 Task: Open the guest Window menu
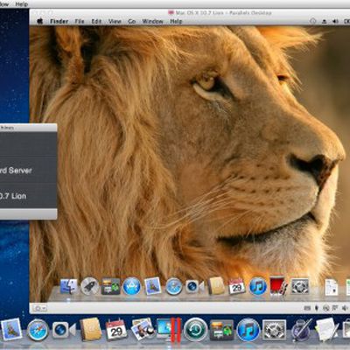tap(152, 21)
